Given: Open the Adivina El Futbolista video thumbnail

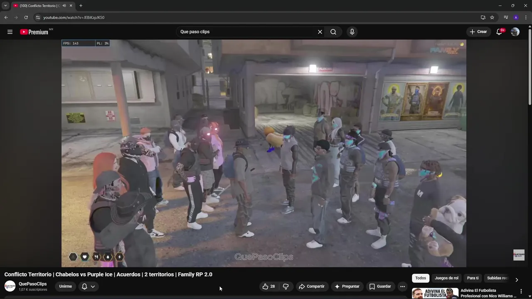Looking at the screenshot, I should [x=435, y=293].
